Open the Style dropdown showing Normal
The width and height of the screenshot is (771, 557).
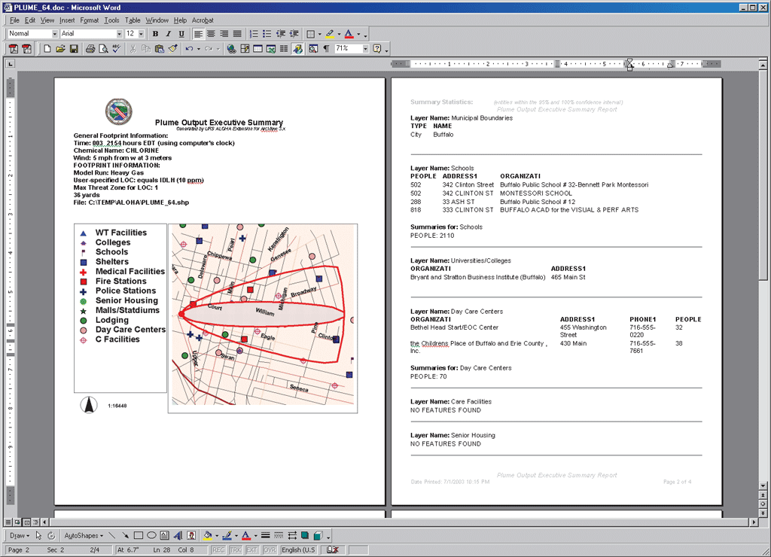(54, 34)
